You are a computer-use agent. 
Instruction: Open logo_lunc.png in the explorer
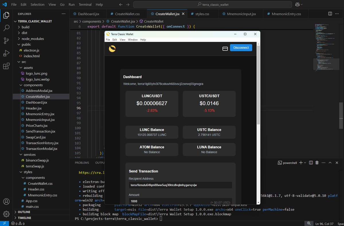coord(37,73)
